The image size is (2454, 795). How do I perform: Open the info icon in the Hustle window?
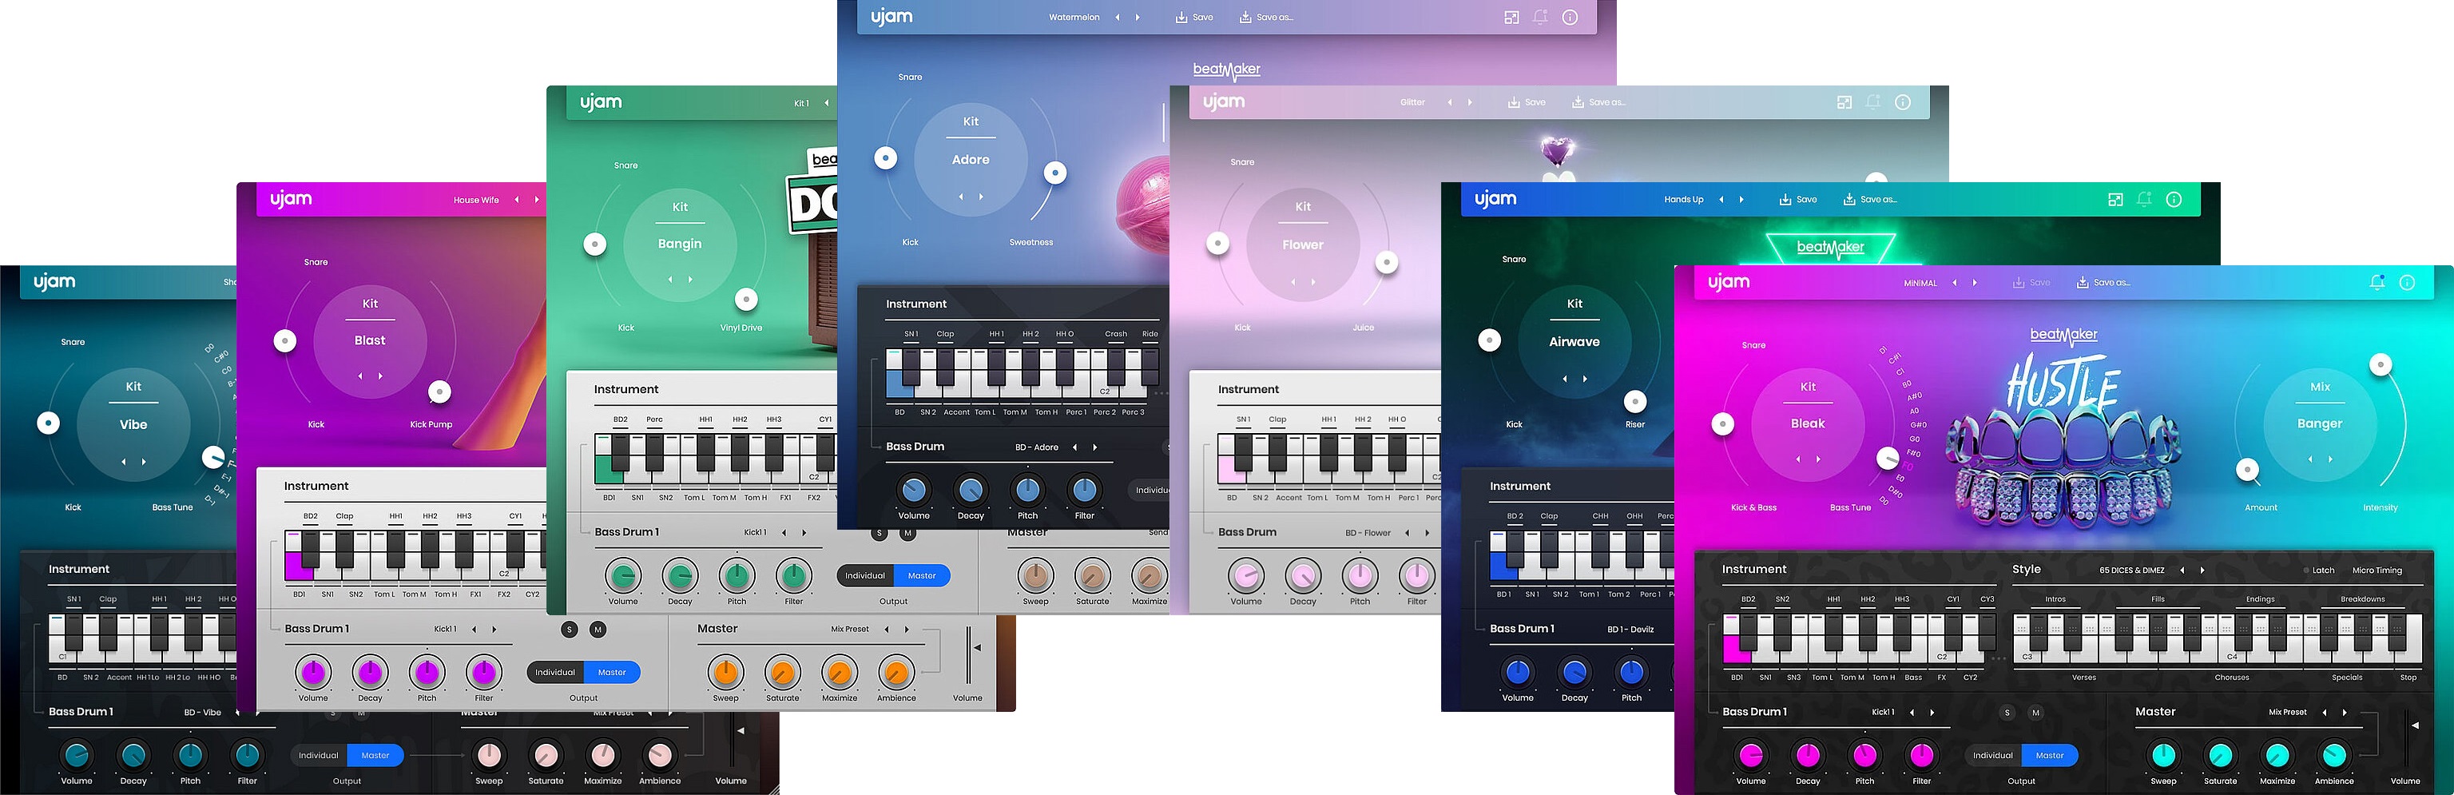2406,282
